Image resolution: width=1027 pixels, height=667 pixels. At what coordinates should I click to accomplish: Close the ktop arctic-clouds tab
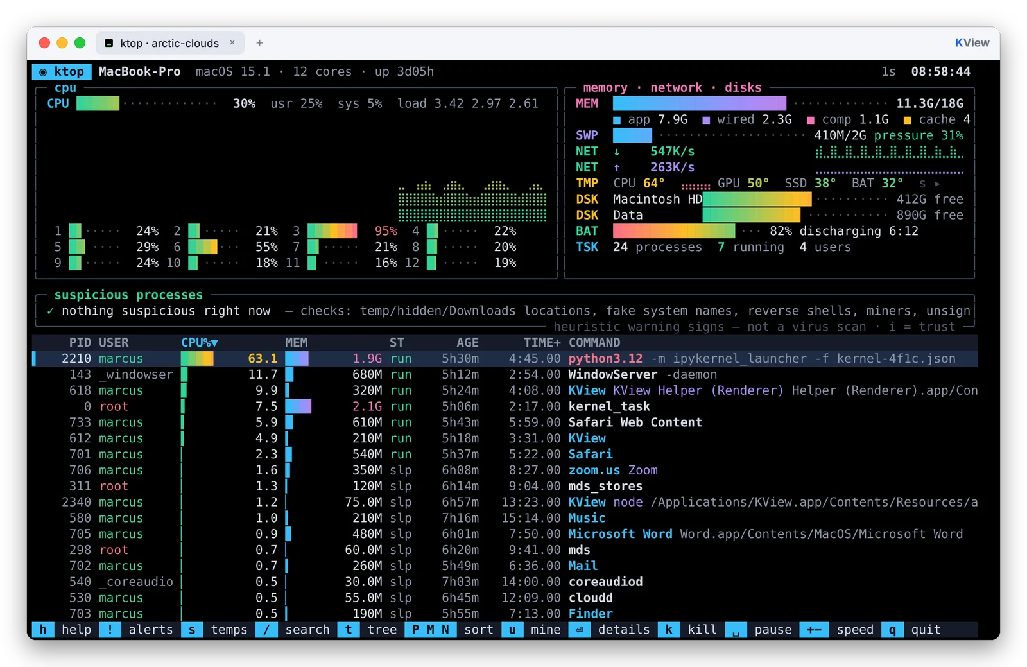232,42
